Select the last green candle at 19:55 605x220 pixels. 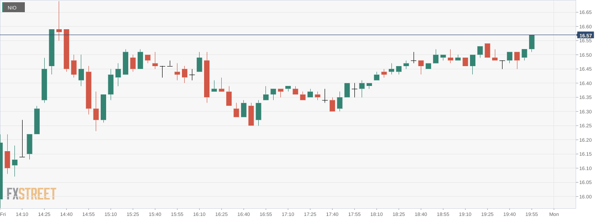(x=532, y=42)
